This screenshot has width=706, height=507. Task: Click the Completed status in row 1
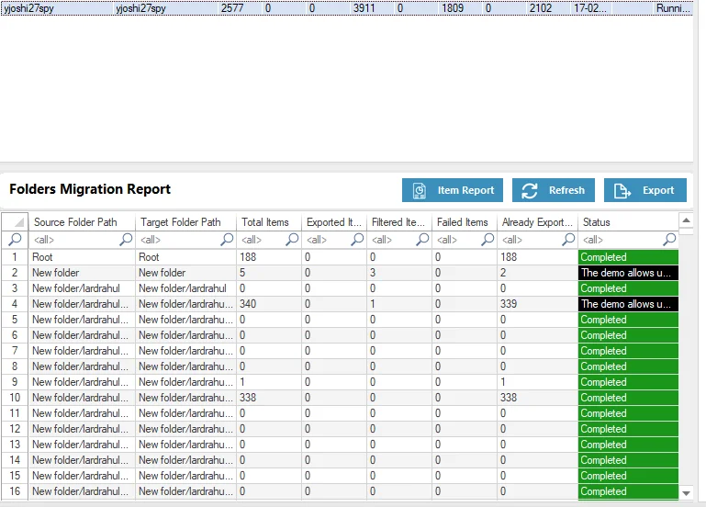[x=628, y=257]
